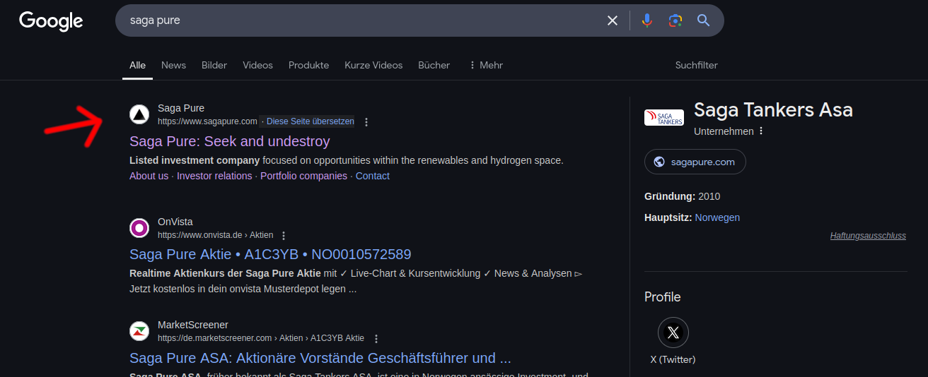Open options menu for OnVista result

tap(284, 236)
